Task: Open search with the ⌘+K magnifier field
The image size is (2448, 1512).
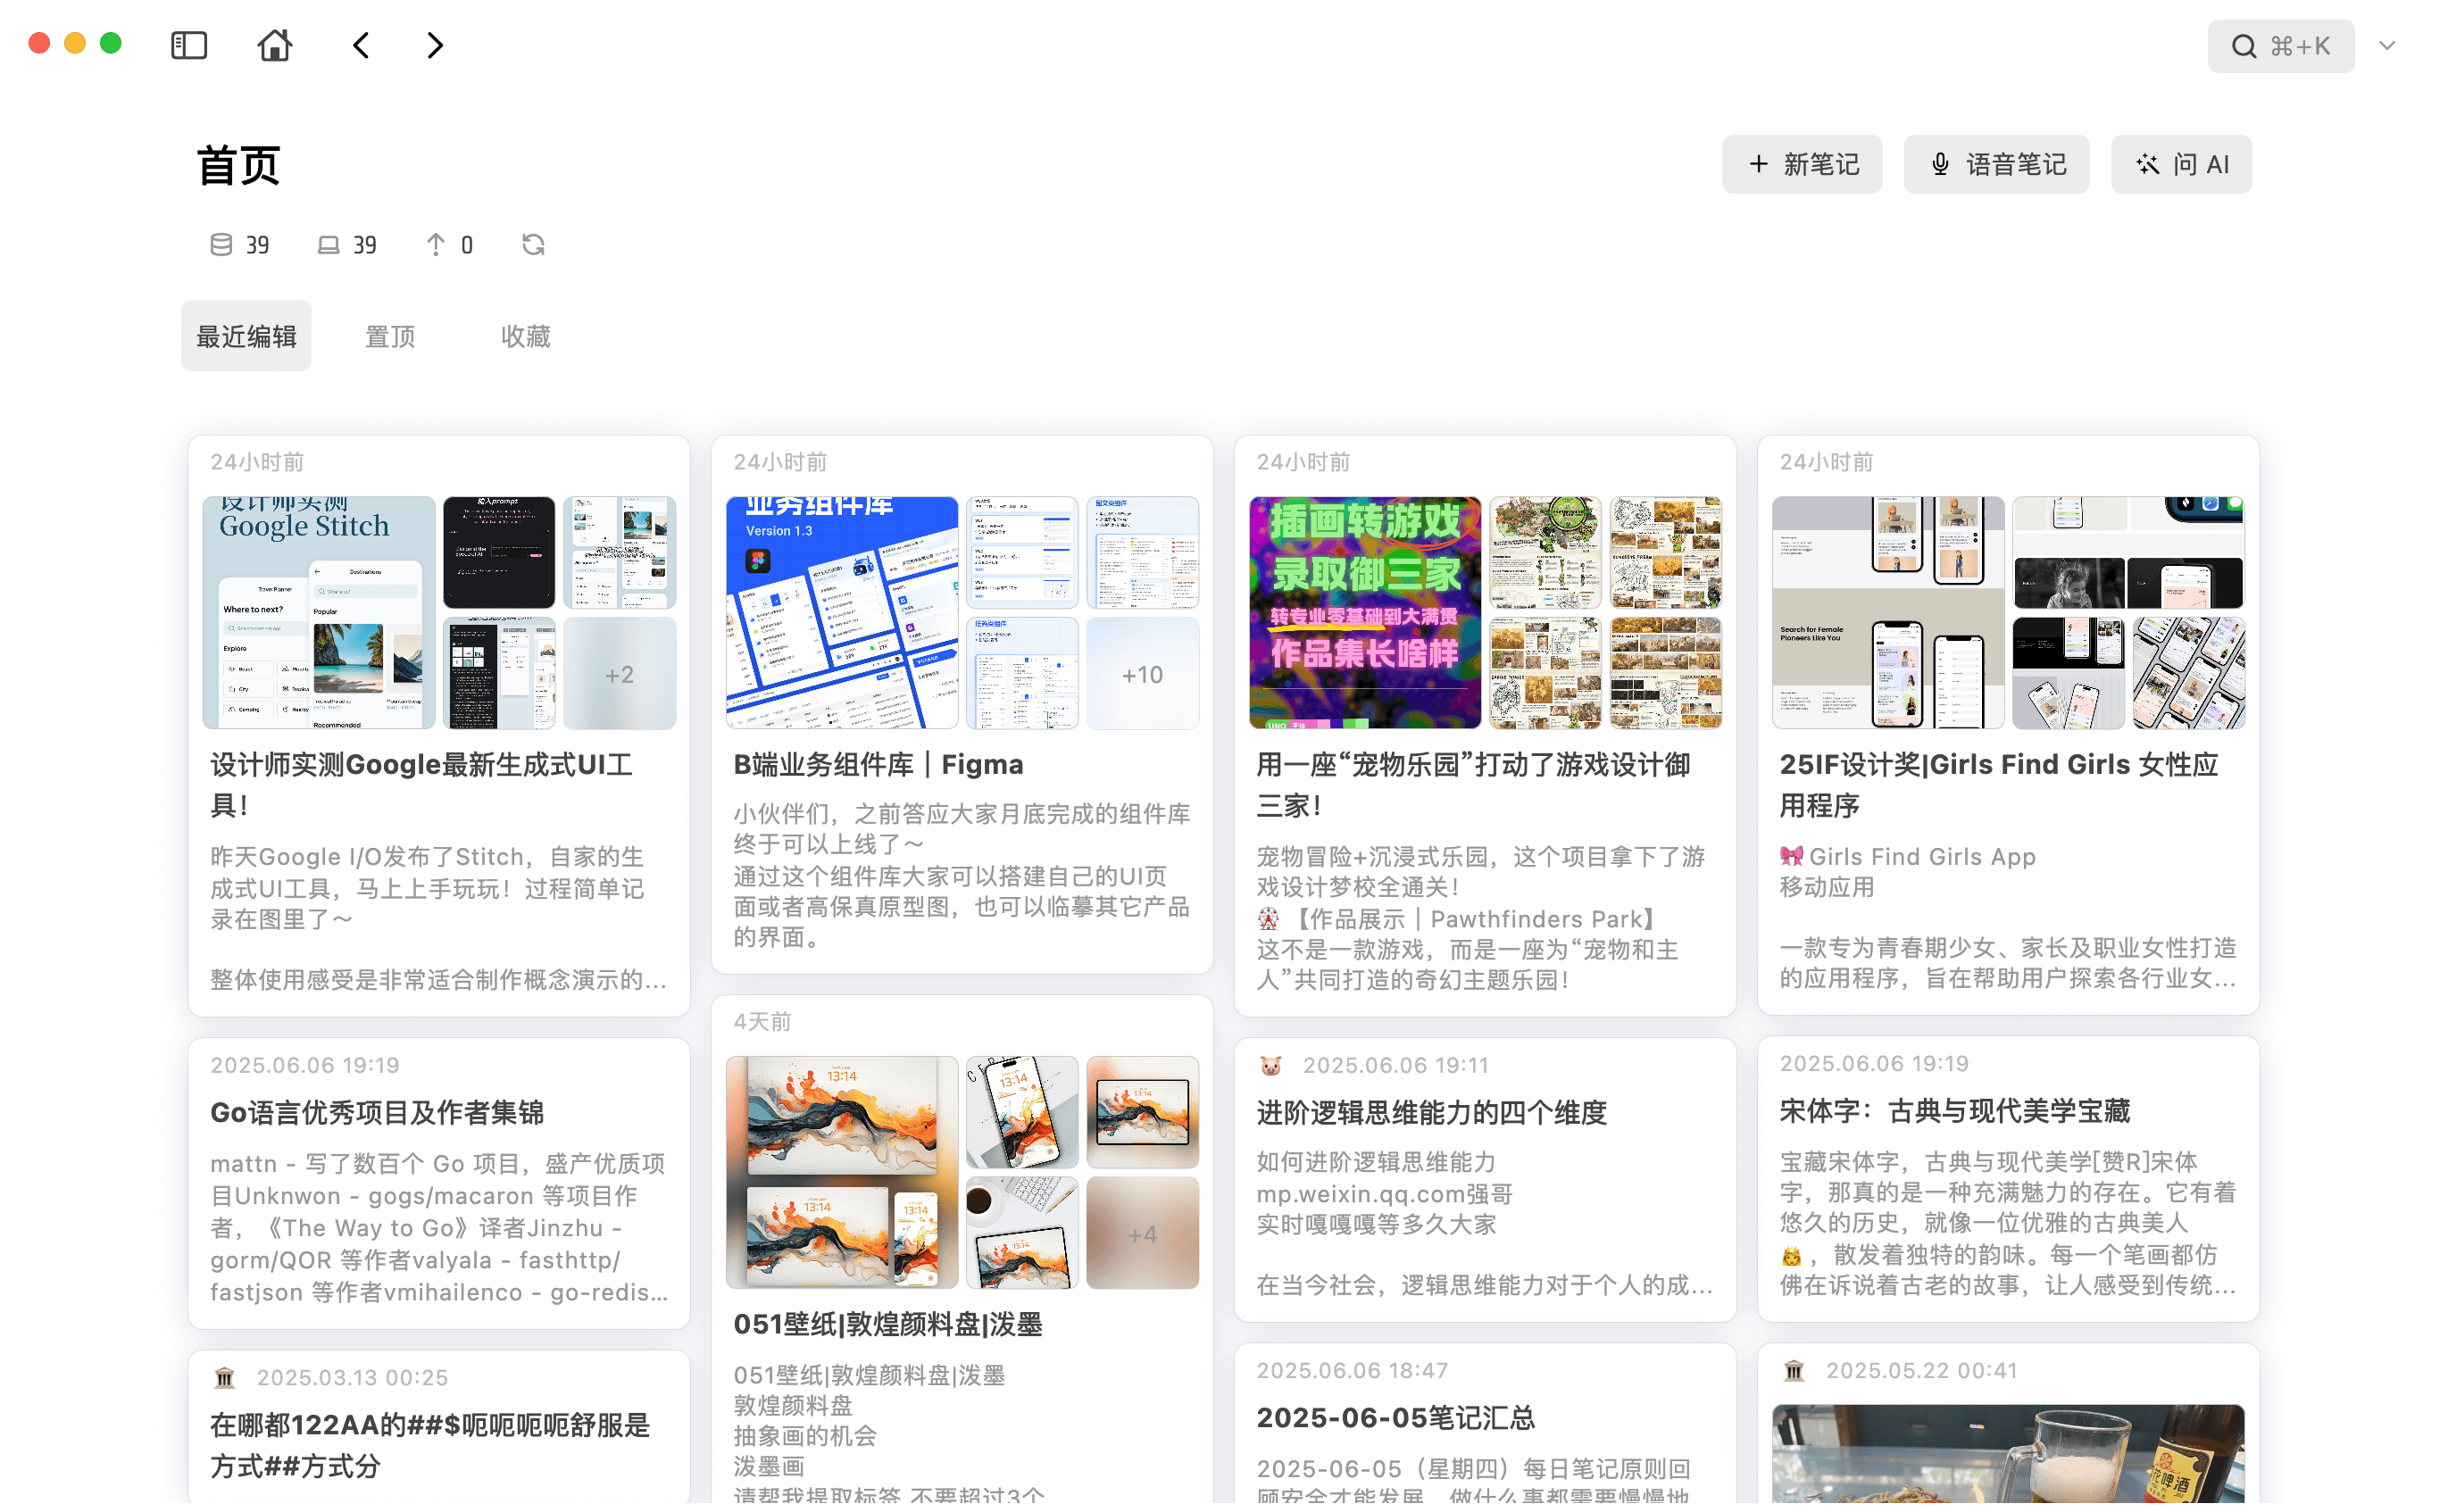Action: point(2281,46)
